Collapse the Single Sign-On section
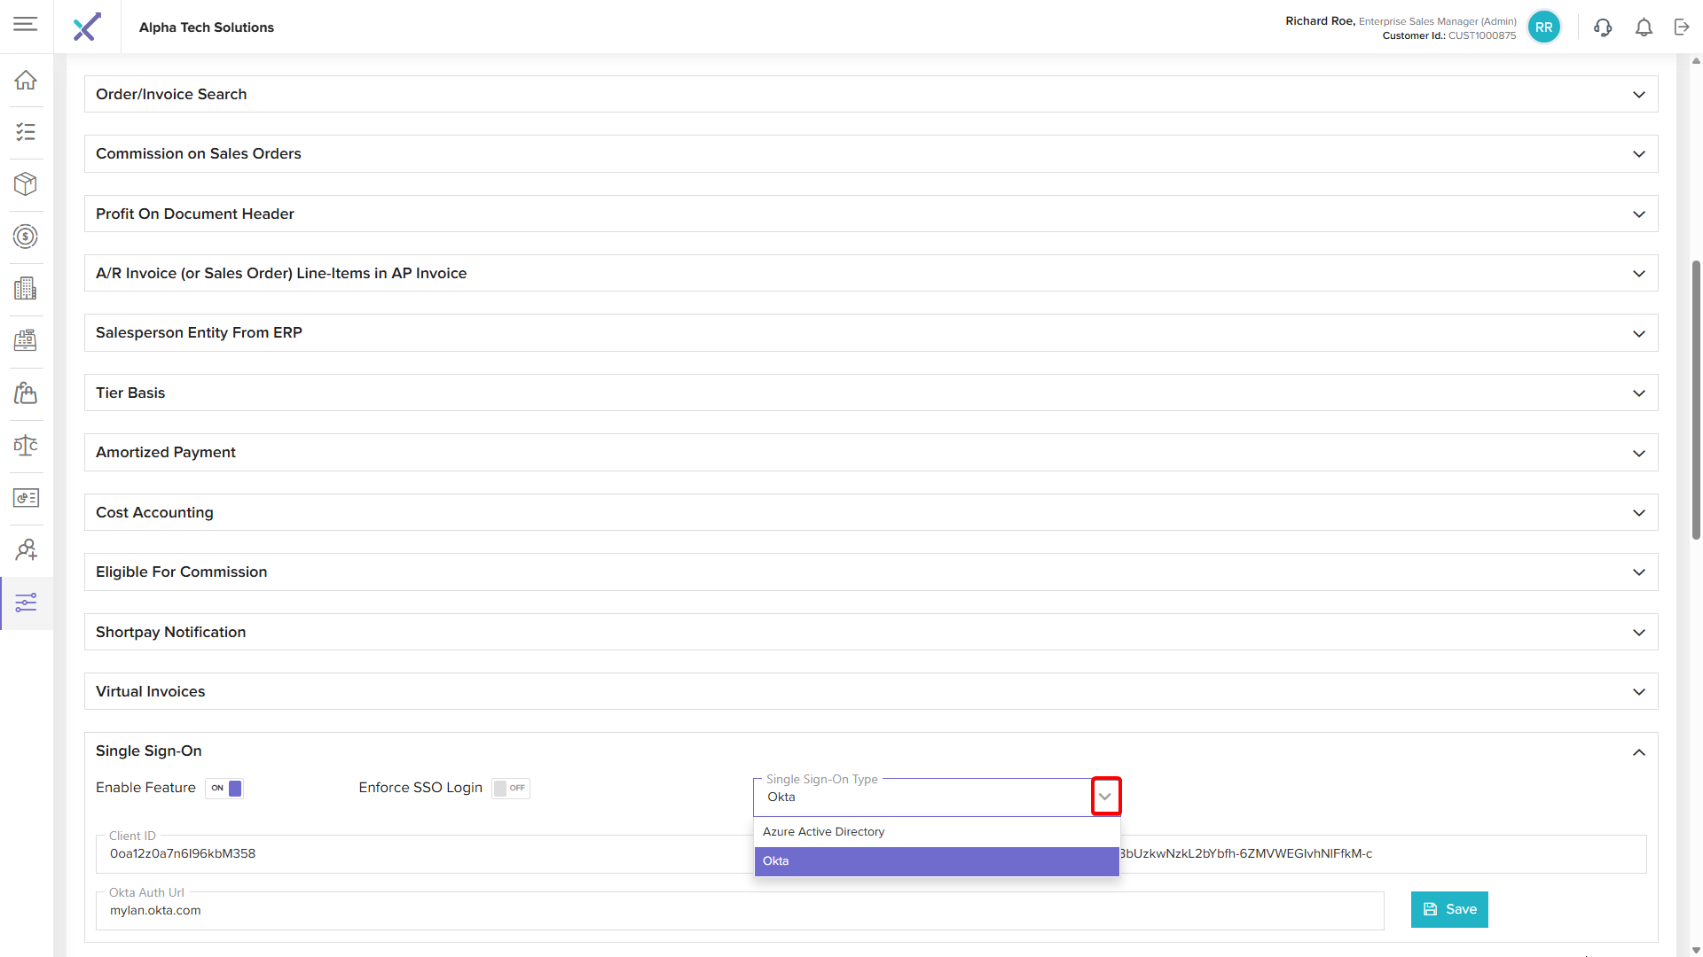1703x957 pixels. 1638,752
